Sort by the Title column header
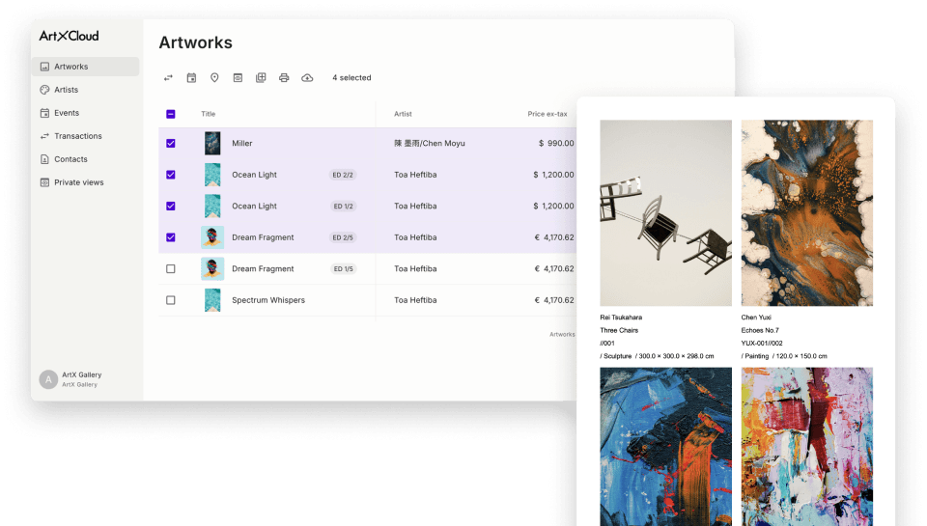The height and width of the screenshot is (526, 927). click(x=209, y=114)
